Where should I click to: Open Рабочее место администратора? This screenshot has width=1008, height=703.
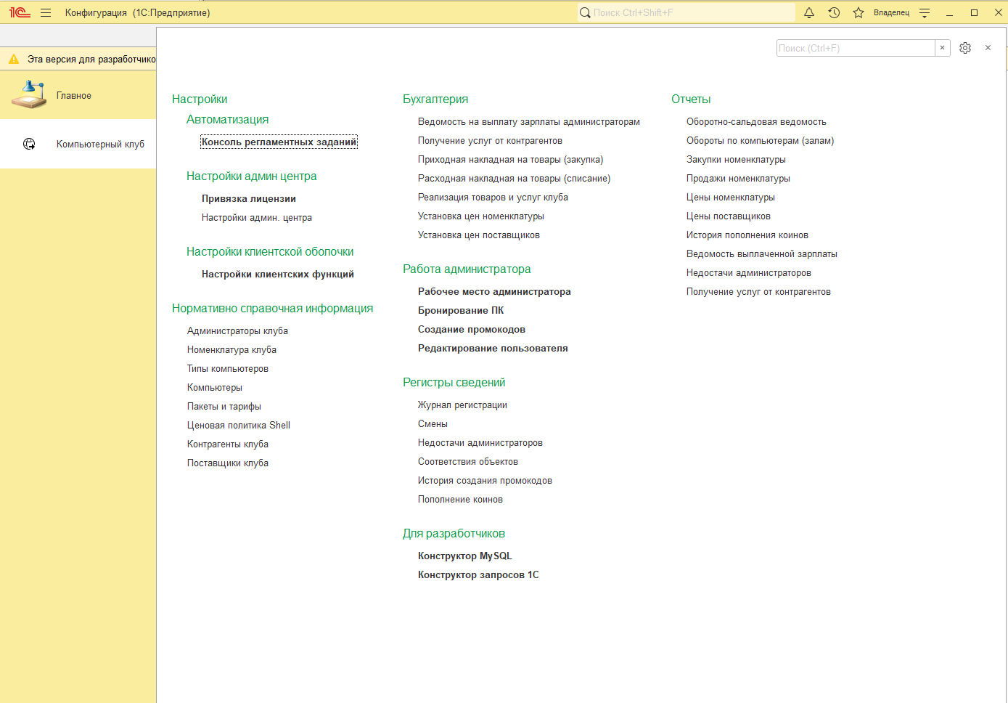tap(494, 292)
